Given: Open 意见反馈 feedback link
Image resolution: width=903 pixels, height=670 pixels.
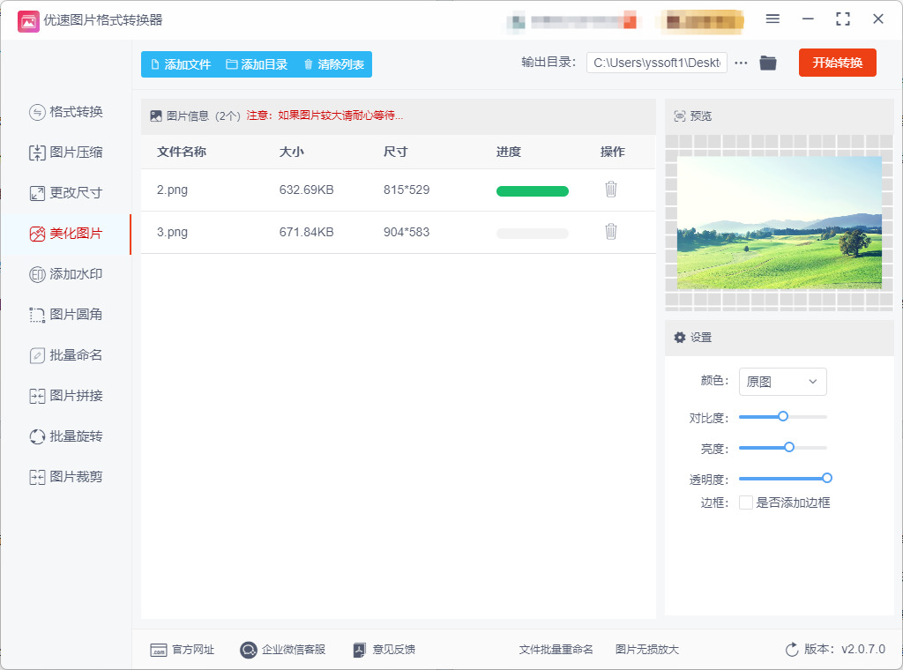Looking at the screenshot, I should [384, 650].
